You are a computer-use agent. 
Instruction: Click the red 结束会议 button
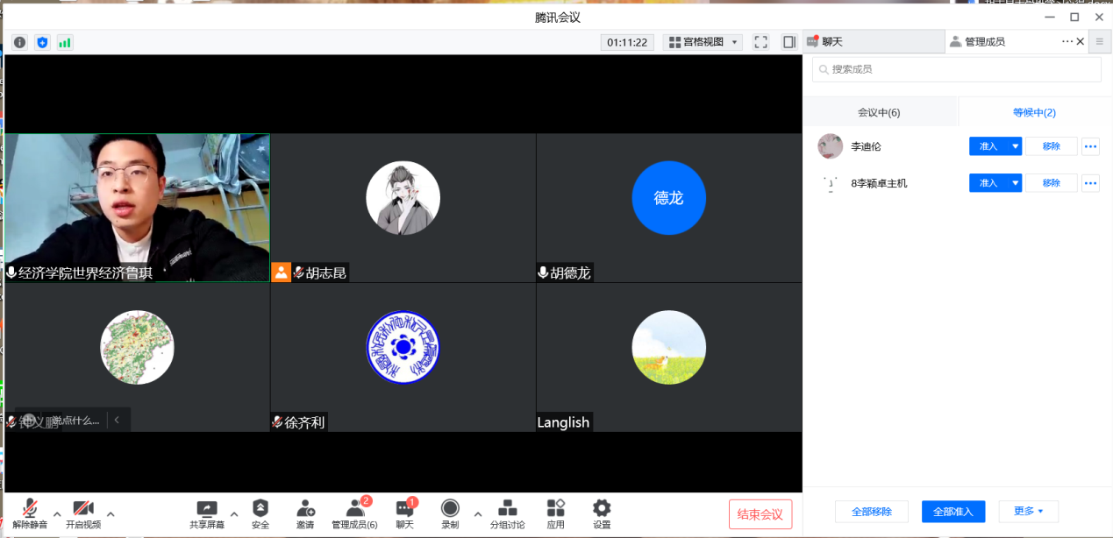[760, 514]
